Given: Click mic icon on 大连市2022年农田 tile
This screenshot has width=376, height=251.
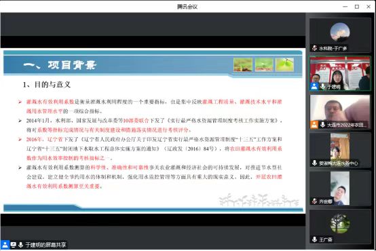Looking at the screenshot, I should tap(323, 125).
